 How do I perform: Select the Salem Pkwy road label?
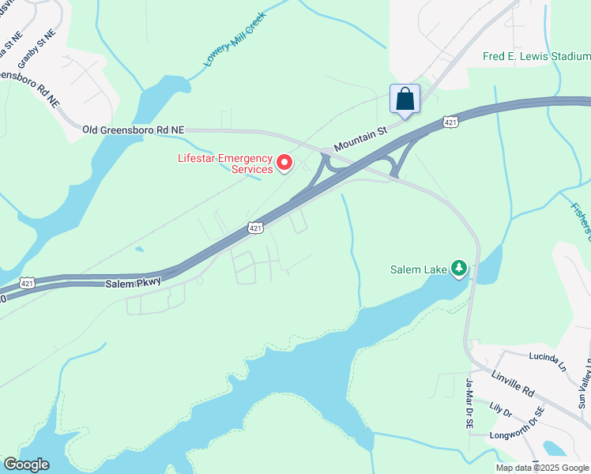(133, 283)
